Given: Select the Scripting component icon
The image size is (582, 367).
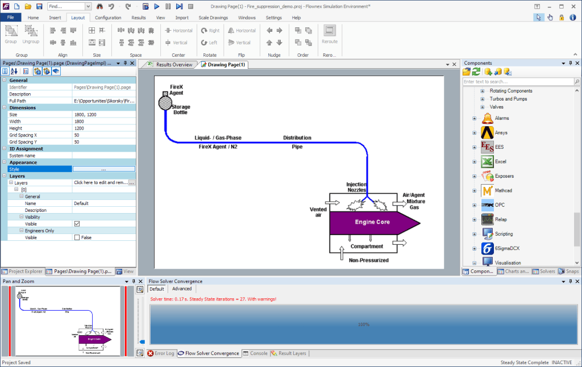Looking at the screenshot, I should pyautogui.click(x=487, y=234).
